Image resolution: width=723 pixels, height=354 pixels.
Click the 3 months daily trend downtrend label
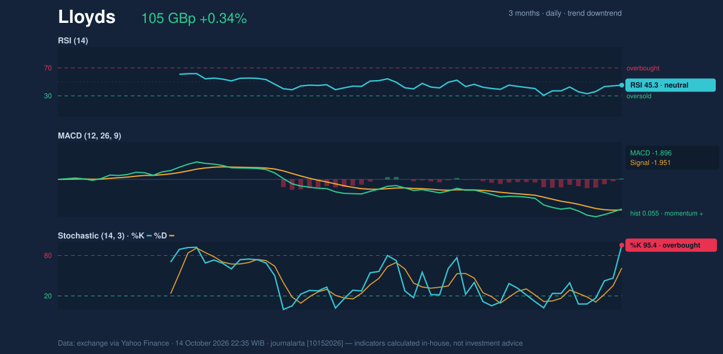[565, 13]
